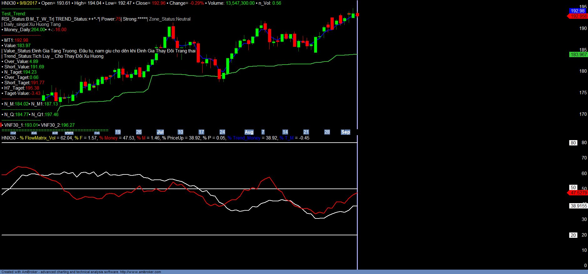
Task: Click the last red candlestick on chart
Action: (357, 14)
